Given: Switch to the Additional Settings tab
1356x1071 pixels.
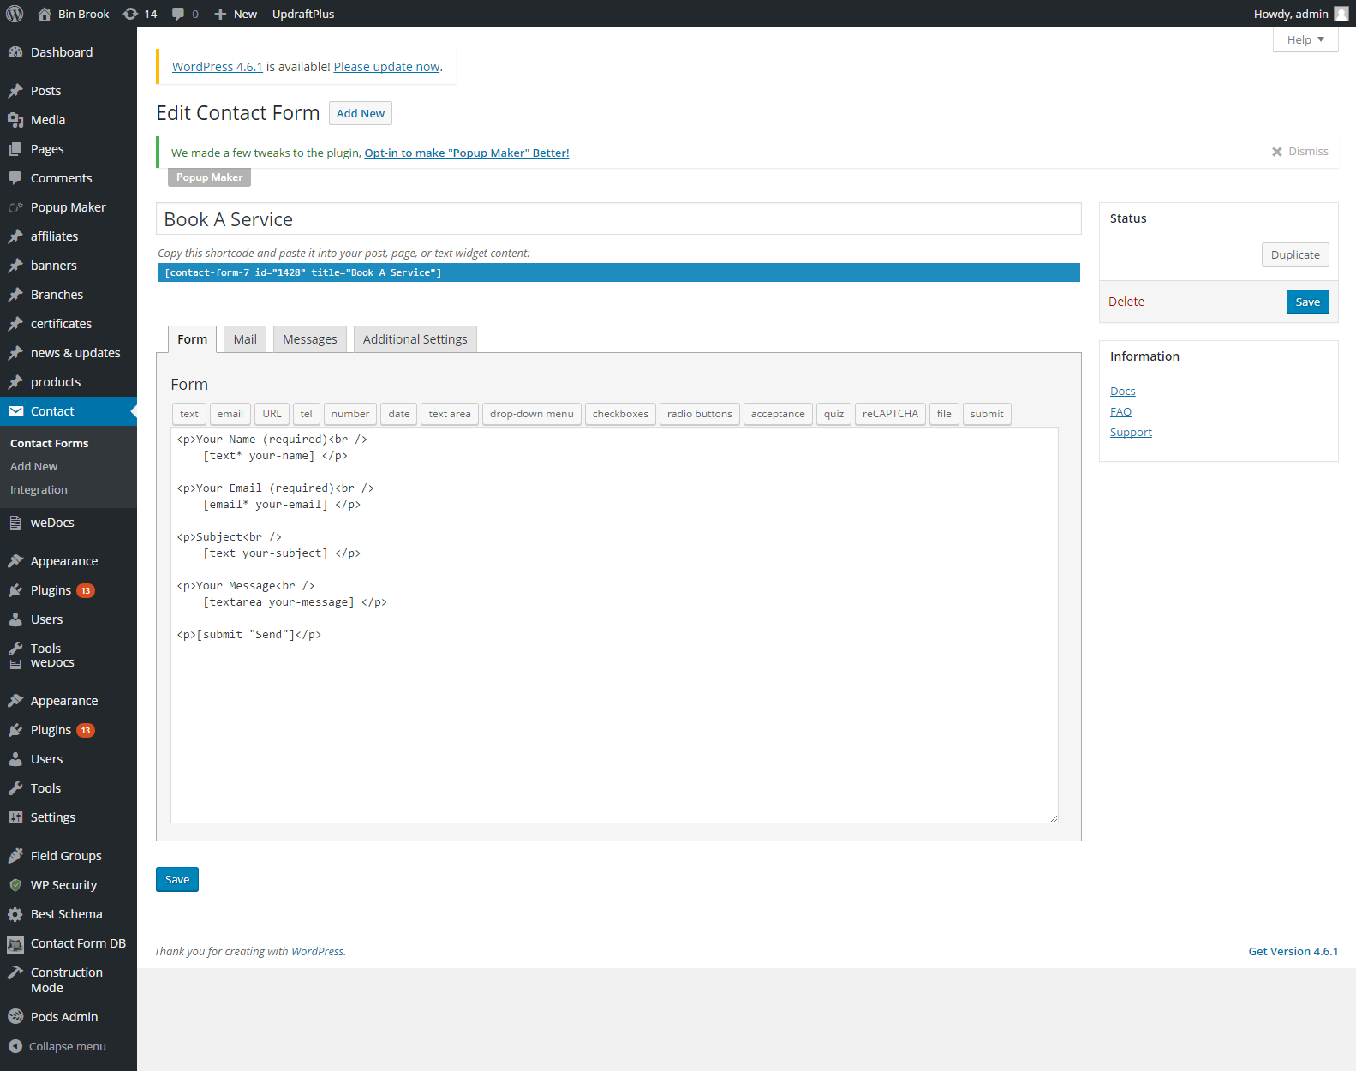Looking at the screenshot, I should click(x=415, y=339).
